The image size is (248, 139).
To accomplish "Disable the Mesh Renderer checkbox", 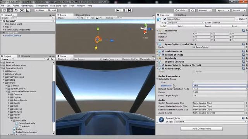I will pos(163,51).
